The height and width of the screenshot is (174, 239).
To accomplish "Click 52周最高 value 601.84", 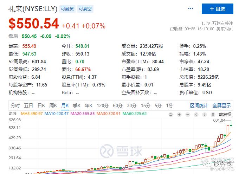I will pos(39,62).
